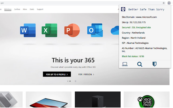173x108 pixels.
Task: Pause the carousel slideshow
Action: pos(75,81)
